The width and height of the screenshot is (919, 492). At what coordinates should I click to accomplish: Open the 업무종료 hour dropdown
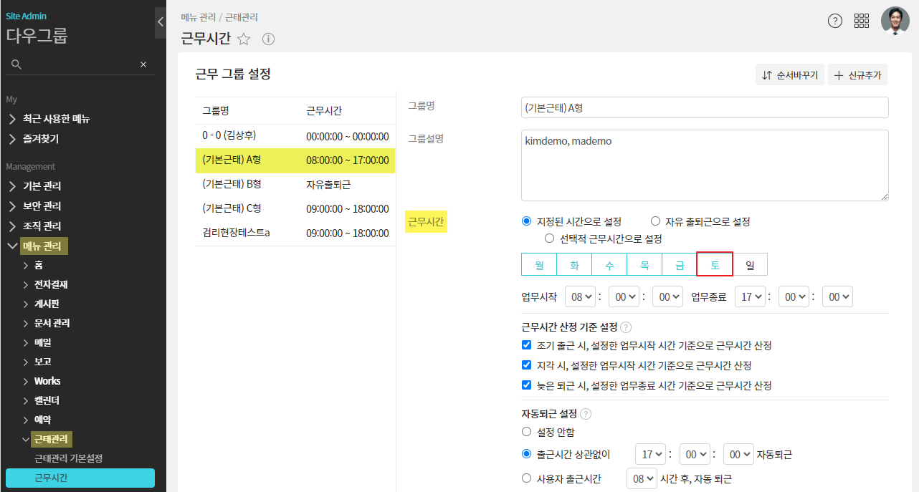[751, 296]
